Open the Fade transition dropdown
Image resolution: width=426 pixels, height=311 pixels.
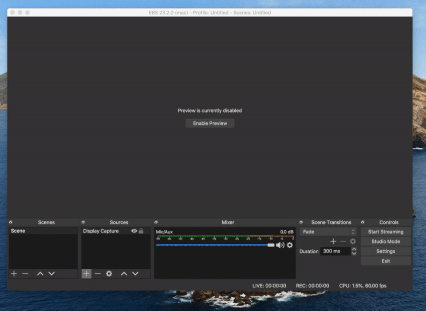click(x=328, y=232)
